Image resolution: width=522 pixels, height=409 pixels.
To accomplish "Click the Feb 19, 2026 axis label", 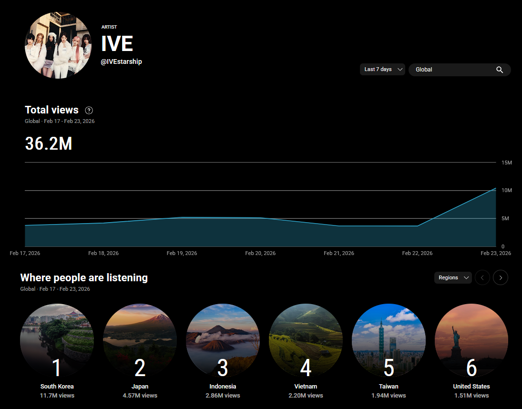I will (182, 253).
